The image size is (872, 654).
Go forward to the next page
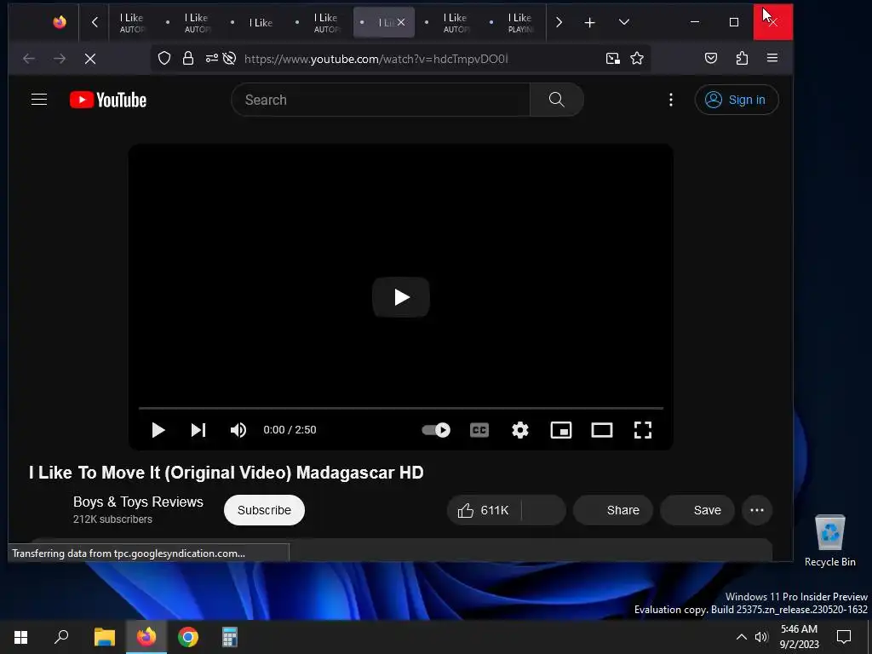click(60, 59)
